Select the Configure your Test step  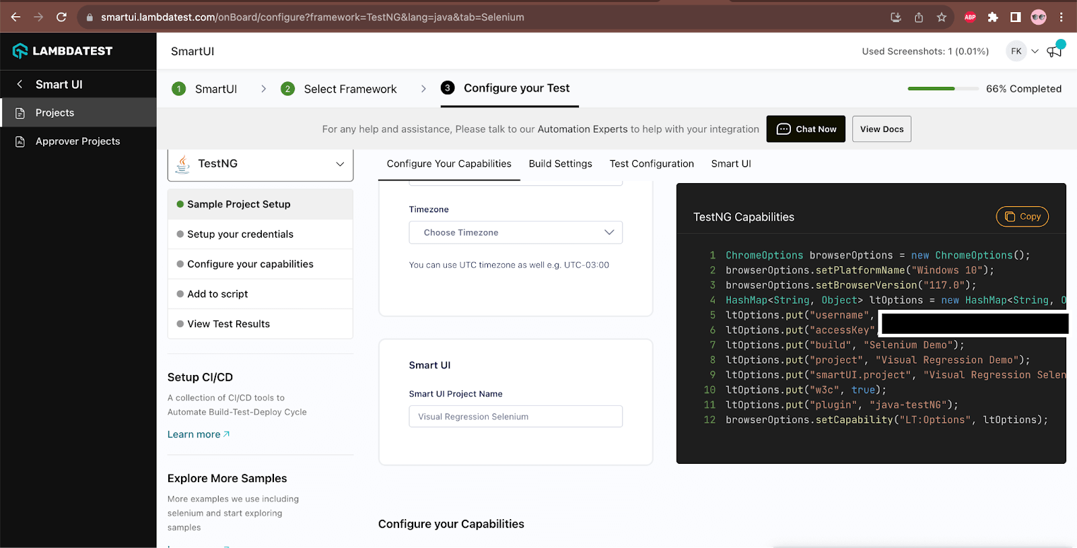(510, 88)
